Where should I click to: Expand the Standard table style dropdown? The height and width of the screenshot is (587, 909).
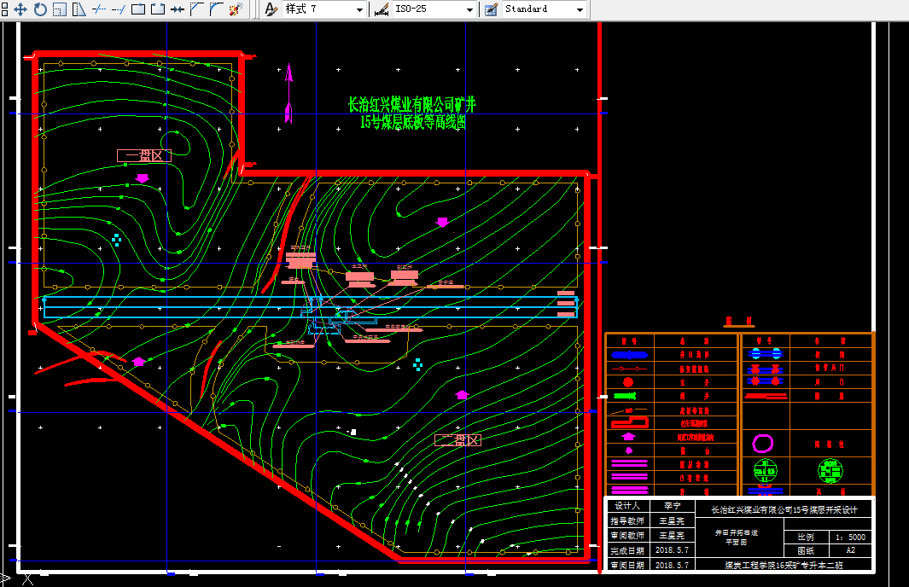(580, 10)
